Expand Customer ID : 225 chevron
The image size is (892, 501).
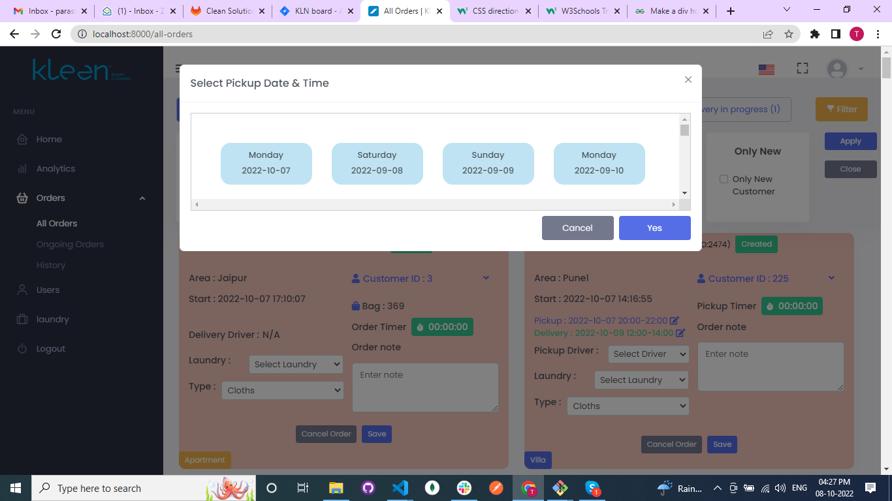pos(831,278)
